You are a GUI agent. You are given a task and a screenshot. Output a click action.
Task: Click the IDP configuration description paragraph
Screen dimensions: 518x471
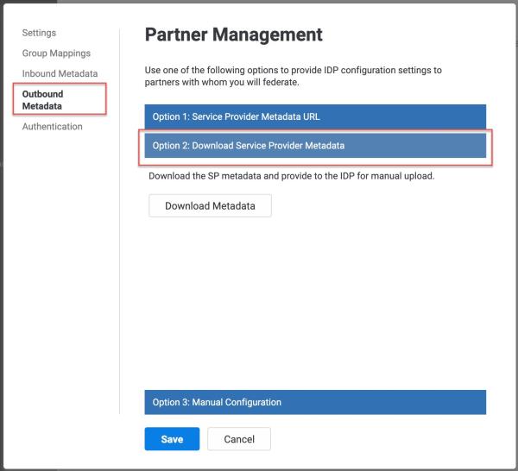293,76
